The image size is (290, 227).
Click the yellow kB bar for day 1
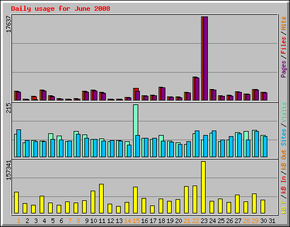(x=16, y=203)
